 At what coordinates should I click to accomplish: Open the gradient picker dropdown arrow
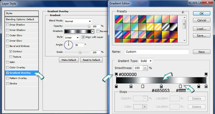93,31
